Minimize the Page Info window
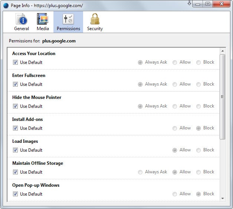Viewport: 233px width, 209px height. coord(198,4)
